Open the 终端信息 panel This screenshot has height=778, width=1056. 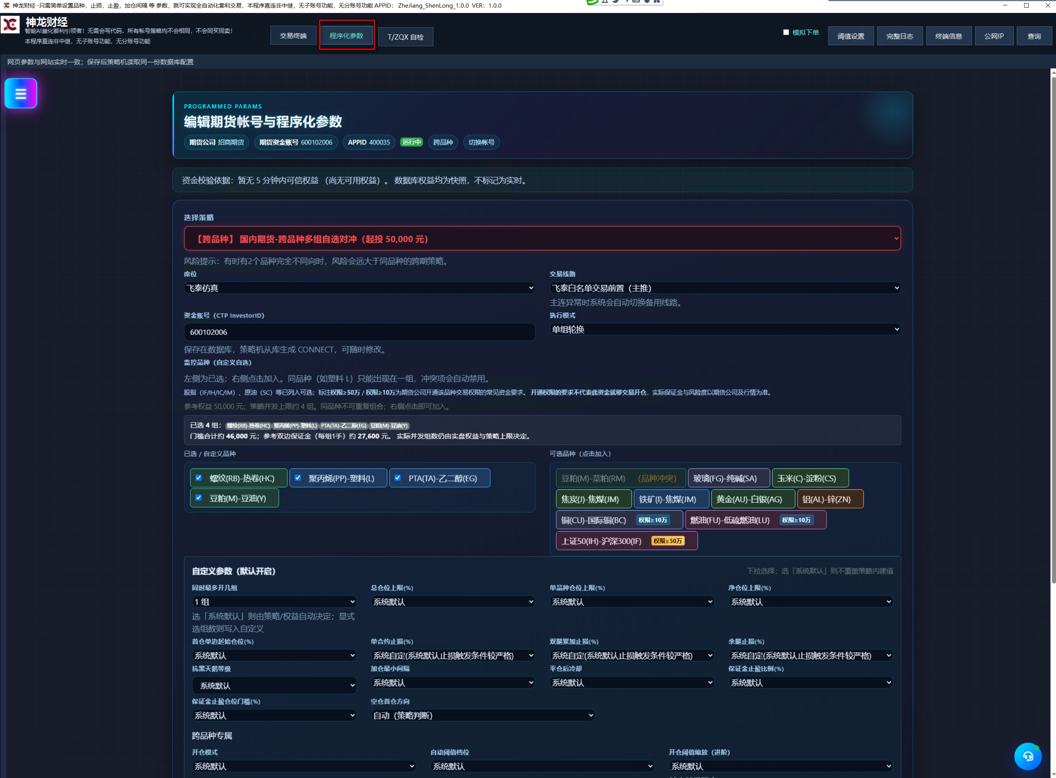click(949, 36)
